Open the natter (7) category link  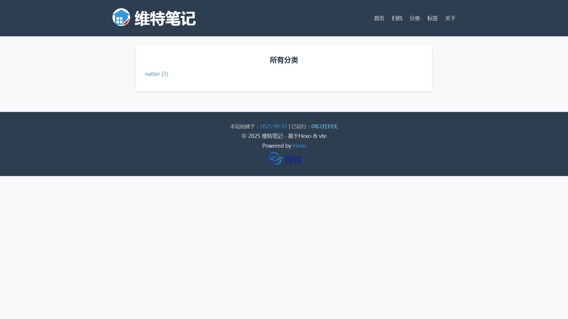pyautogui.click(x=156, y=74)
